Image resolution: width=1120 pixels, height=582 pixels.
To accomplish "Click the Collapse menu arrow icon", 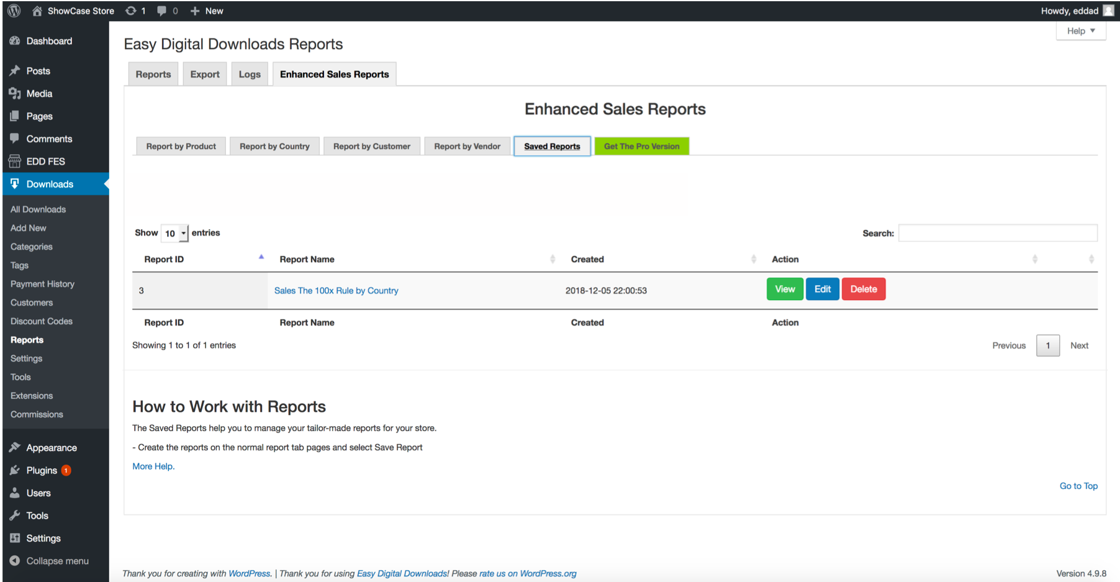I will [x=15, y=561].
